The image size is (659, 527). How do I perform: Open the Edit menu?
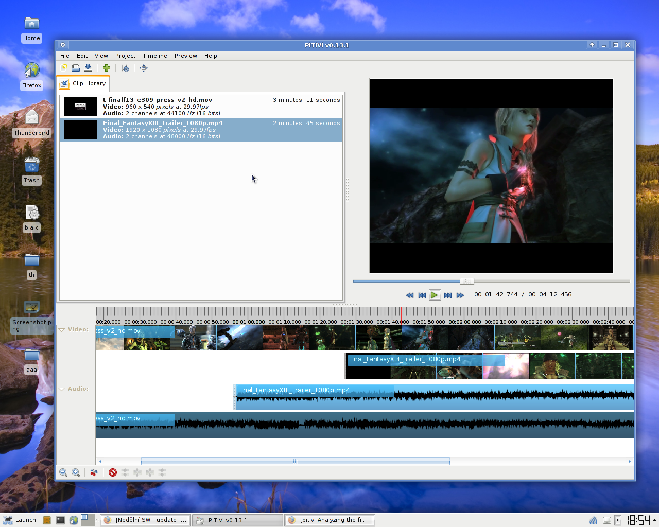(82, 56)
